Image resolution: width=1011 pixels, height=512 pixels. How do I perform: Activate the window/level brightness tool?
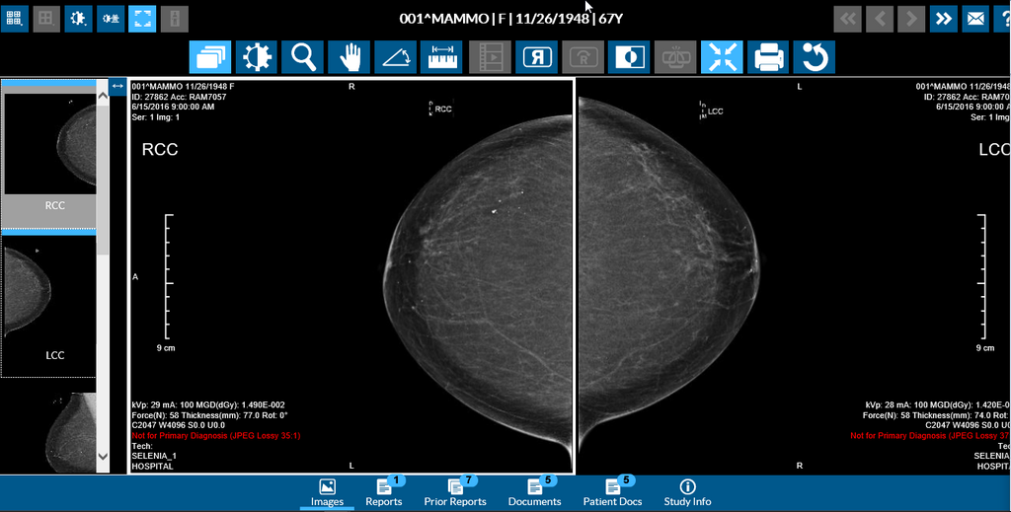pyautogui.click(x=256, y=58)
